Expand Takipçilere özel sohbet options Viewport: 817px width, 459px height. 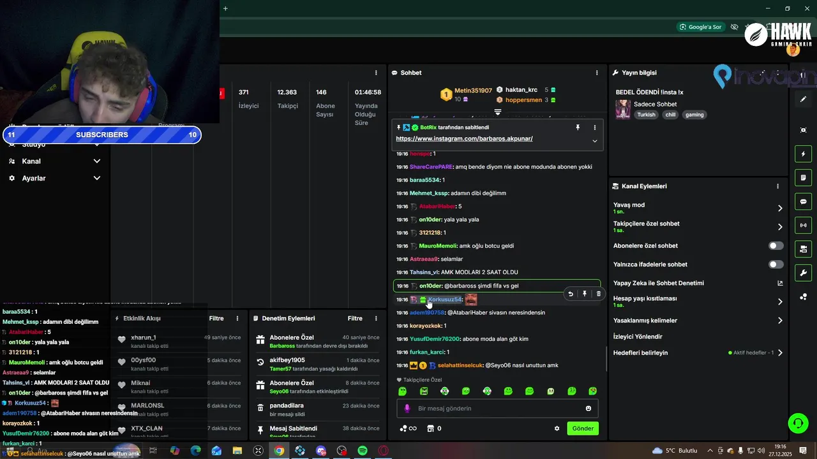pos(780,227)
